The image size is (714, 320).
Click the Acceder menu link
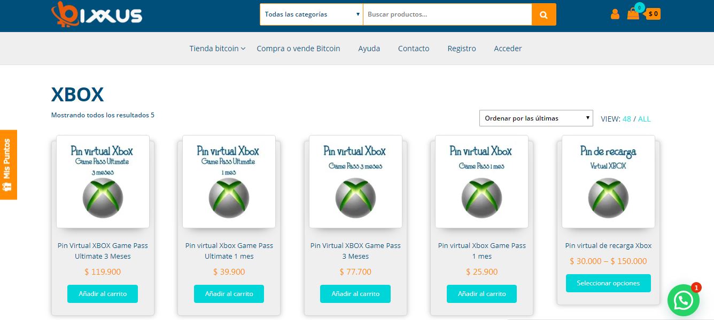(x=508, y=49)
